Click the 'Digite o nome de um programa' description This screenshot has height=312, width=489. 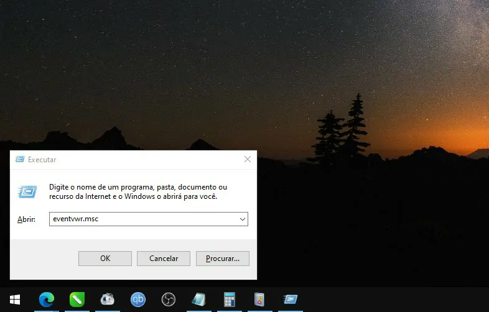138,191
